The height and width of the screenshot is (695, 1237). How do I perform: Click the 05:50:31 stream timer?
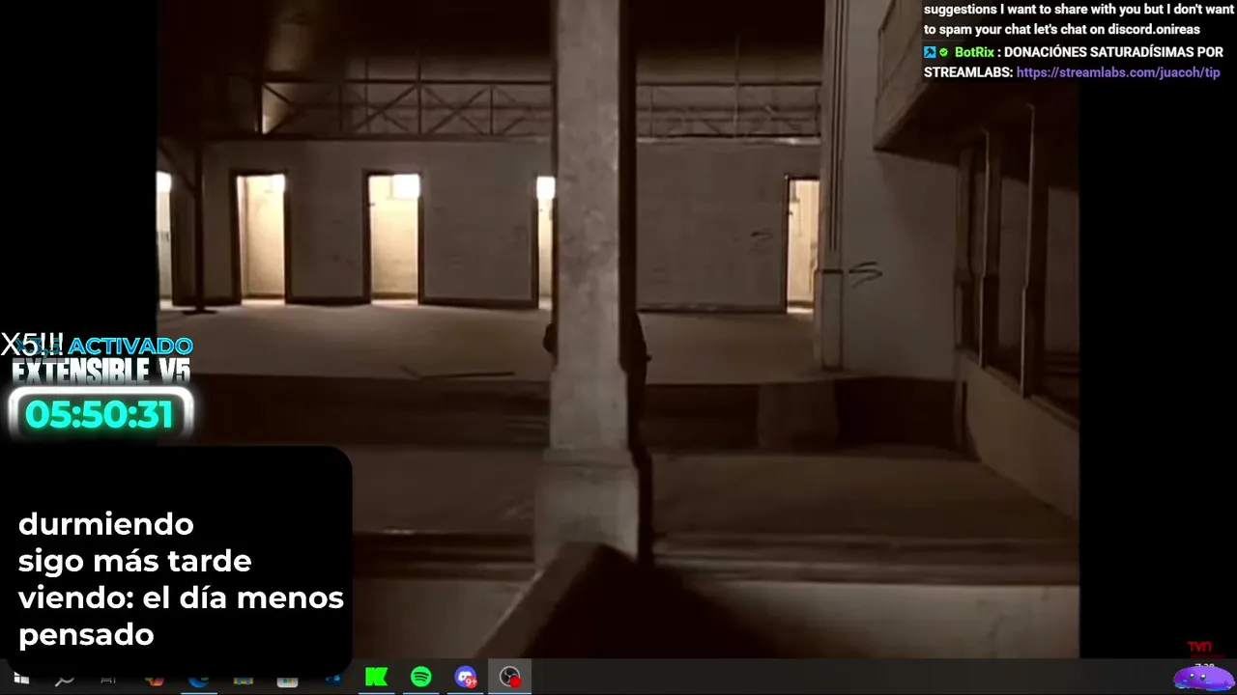coord(100,414)
